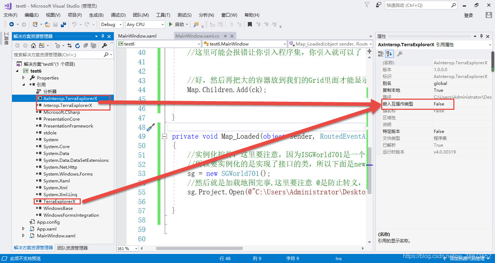The height and width of the screenshot is (263, 495).
Task: Close the MainWindow.xaml.cs tab
Action: point(232,36)
